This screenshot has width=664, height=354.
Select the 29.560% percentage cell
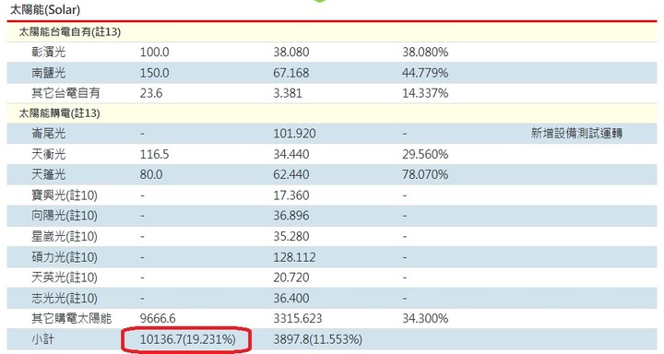click(425, 154)
